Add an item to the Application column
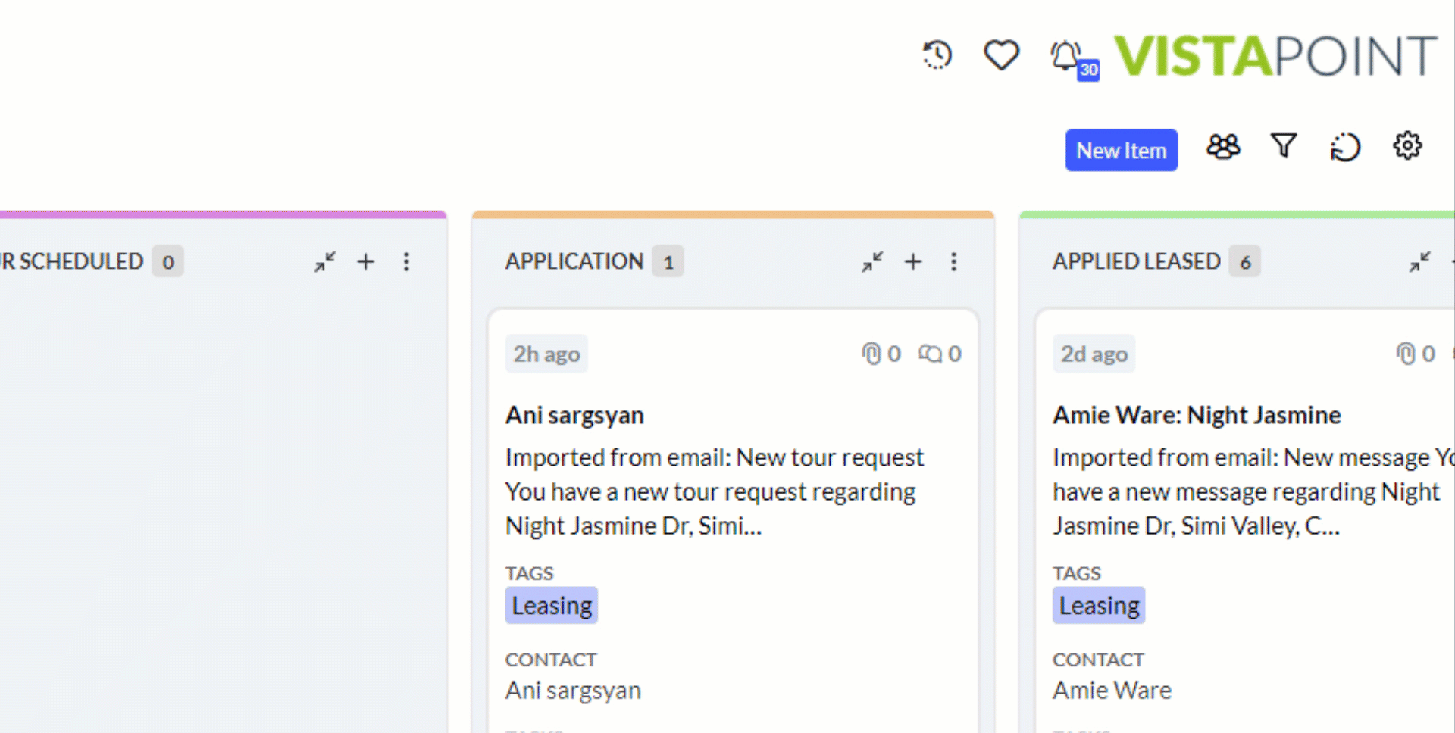1455x733 pixels. coord(913,262)
